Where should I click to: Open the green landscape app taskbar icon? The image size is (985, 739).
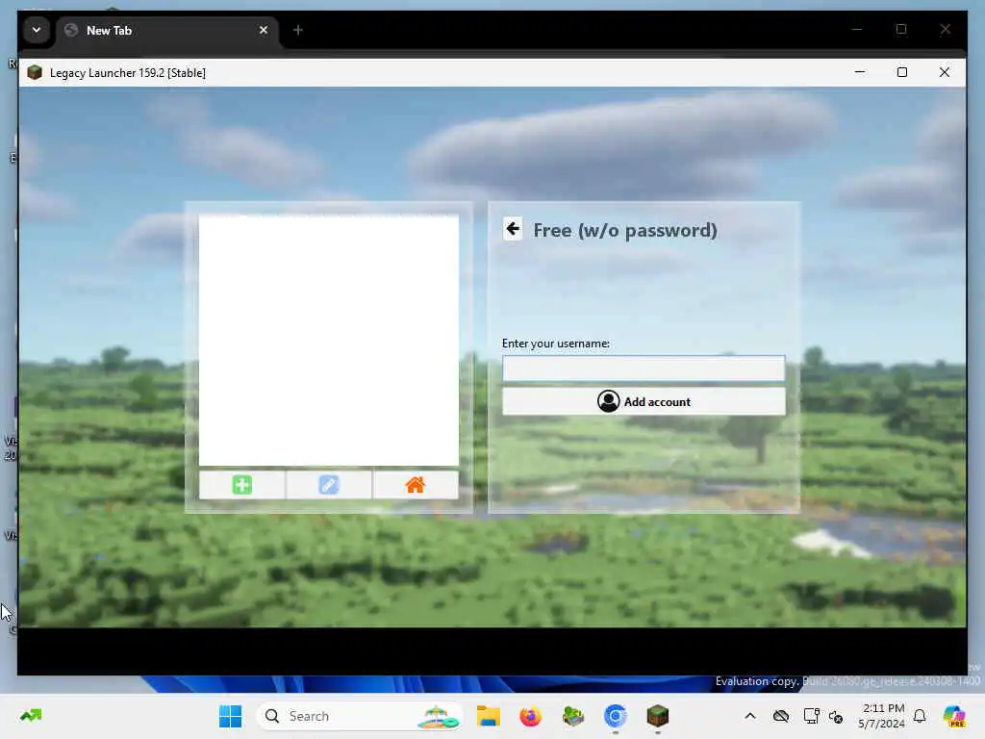coord(573,716)
